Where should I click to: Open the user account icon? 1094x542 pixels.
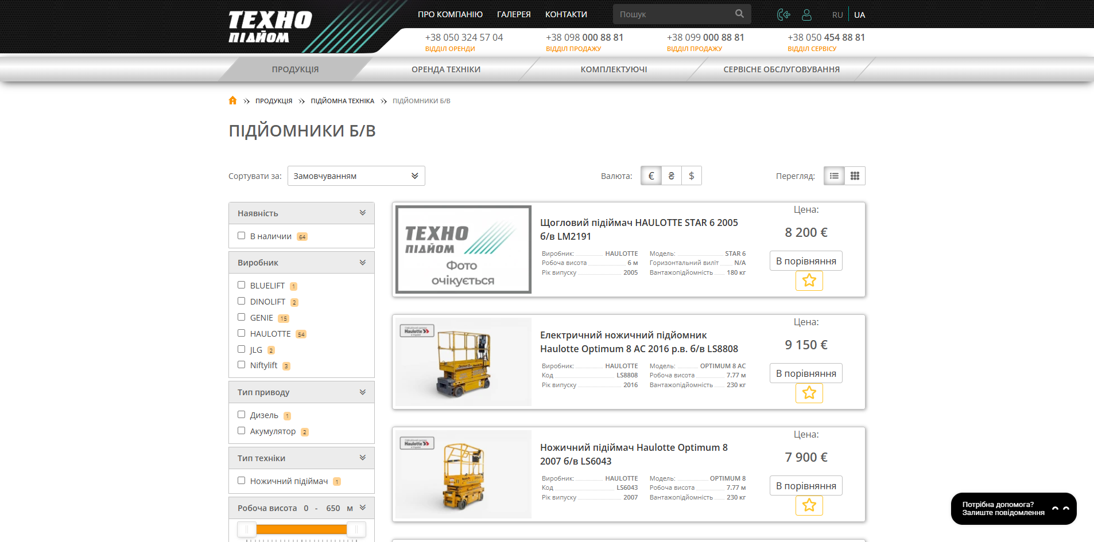806,14
